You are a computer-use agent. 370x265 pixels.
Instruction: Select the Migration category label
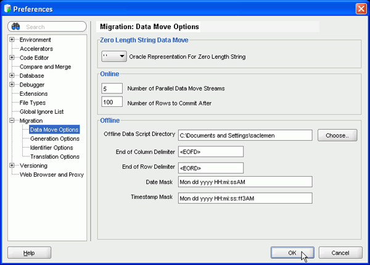coord(31,120)
